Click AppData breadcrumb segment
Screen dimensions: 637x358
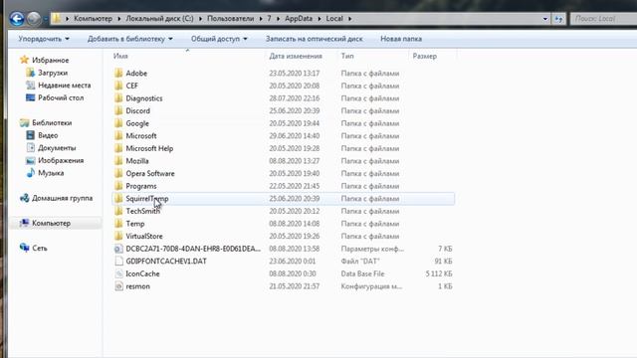pyautogui.click(x=299, y=19)
